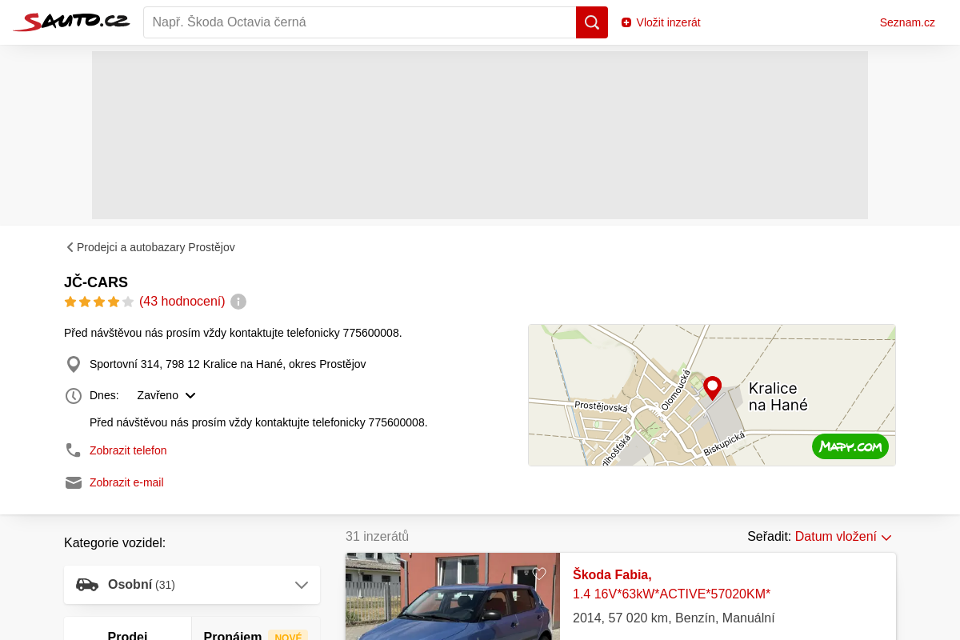960x640 pixels.
Task: Open the 43 hodnocení reviews link
Action: (x=182, y=302)
